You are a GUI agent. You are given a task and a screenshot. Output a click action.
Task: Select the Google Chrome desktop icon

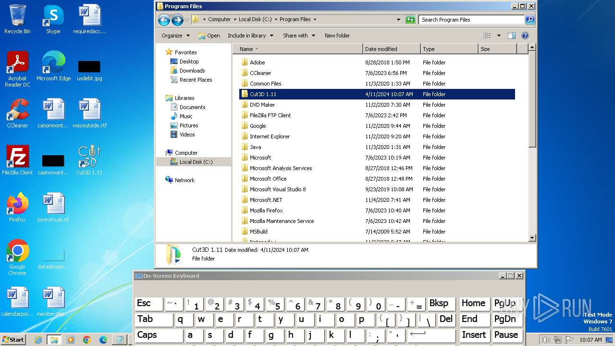point(17,258)
